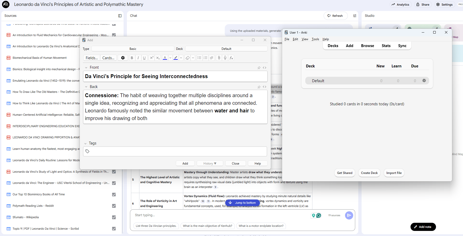Viewport: 463px width, 236px height.
Task: Open the Default deck options gear
Action: pos(424,81)
